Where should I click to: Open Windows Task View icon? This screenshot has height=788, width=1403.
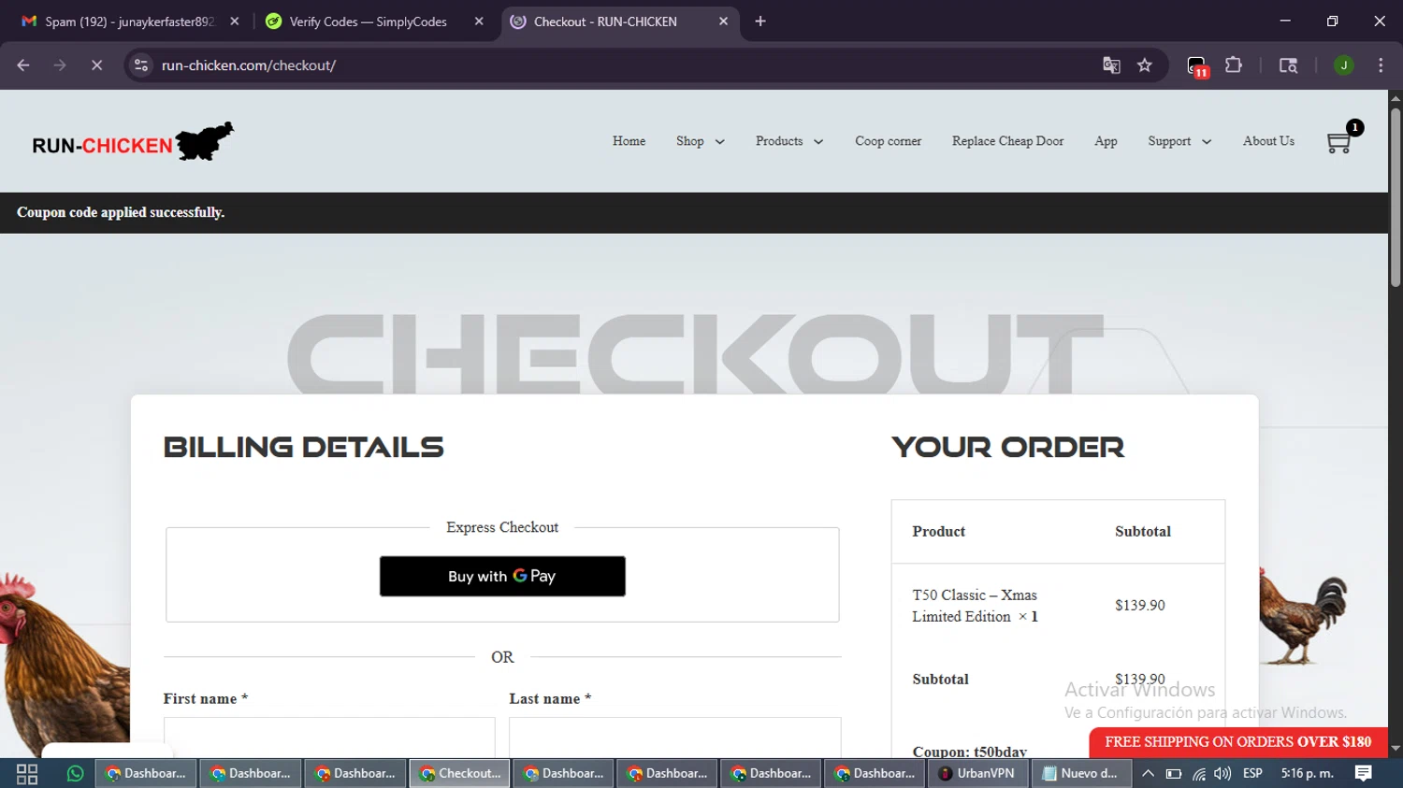[x=27, y=774]
